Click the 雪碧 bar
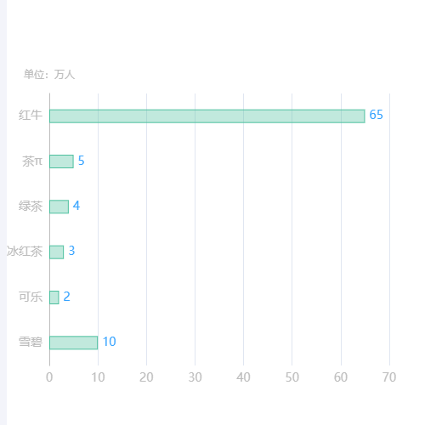Image resolution: width=425 pixels, height=425 pixels. point(74,343)
